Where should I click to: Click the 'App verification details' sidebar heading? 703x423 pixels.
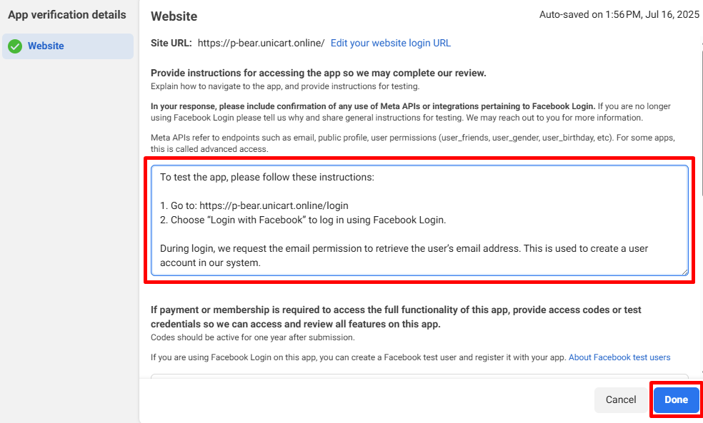(67, 15)
